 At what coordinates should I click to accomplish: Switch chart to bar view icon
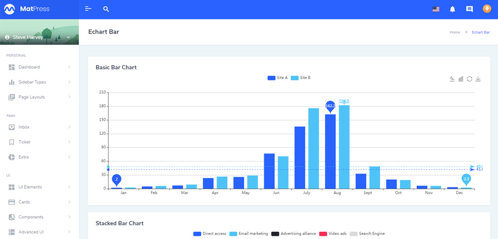click(x=461, y=79)
